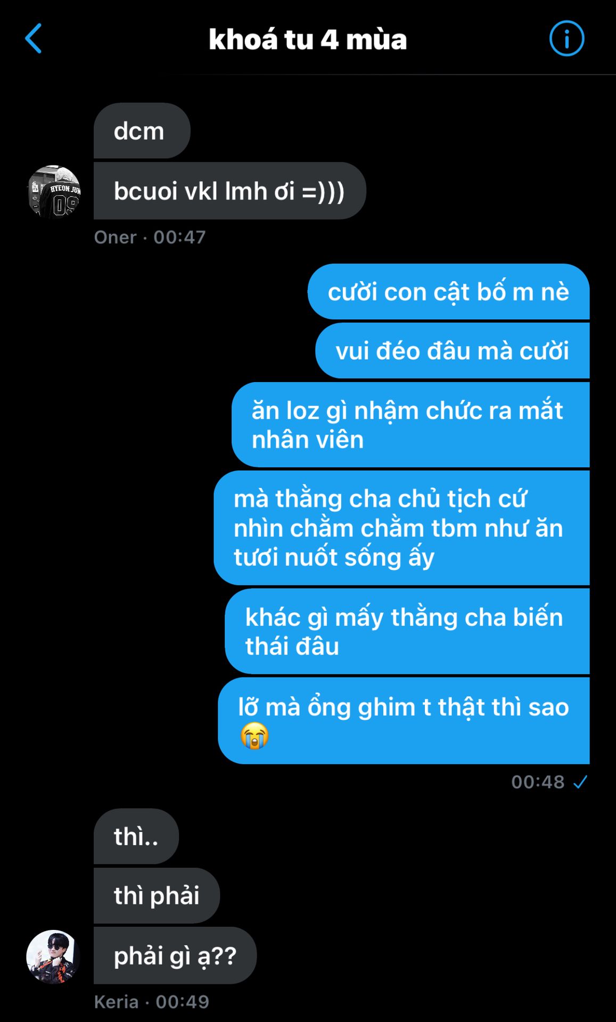Viewport: 616px width, 1022px height.
Task: Tap the blue back arrow
Action: [x=34, y=38]
